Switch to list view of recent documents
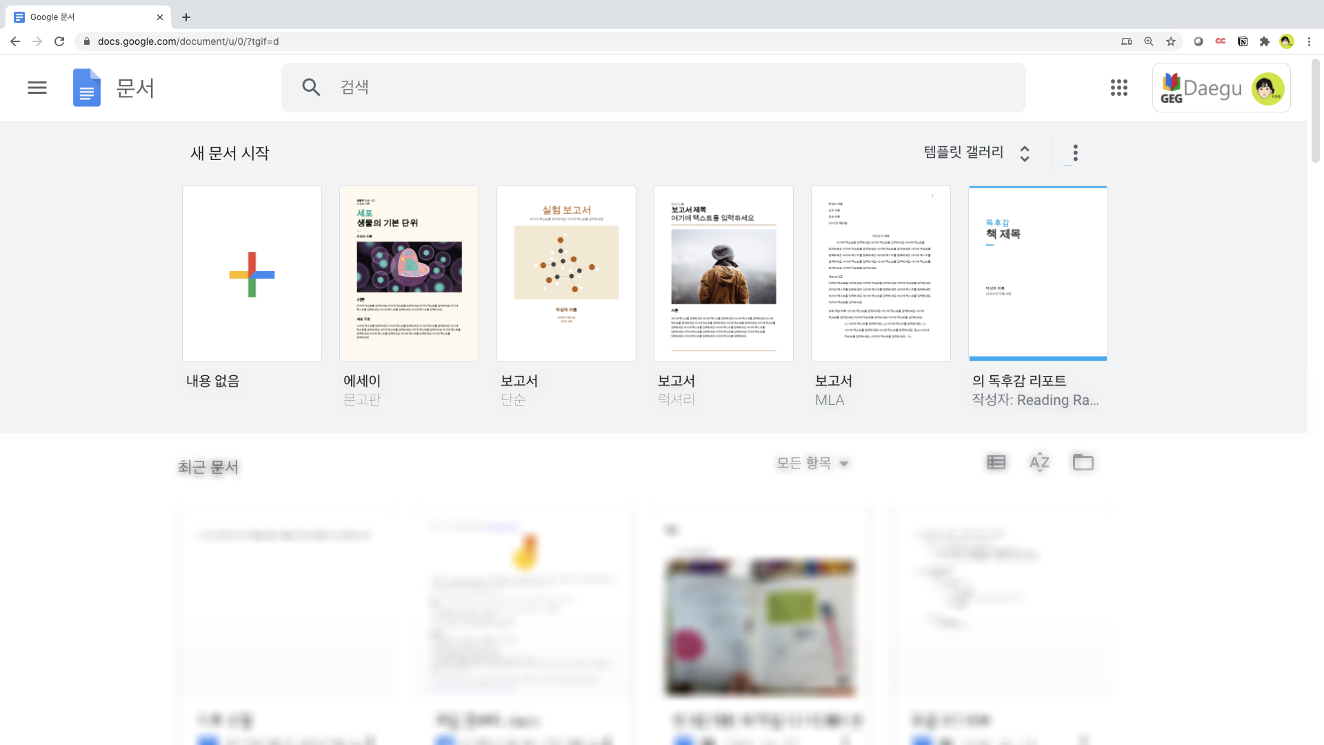The height and width of the screenshot is (745, 1324). (x=996, y=462)
